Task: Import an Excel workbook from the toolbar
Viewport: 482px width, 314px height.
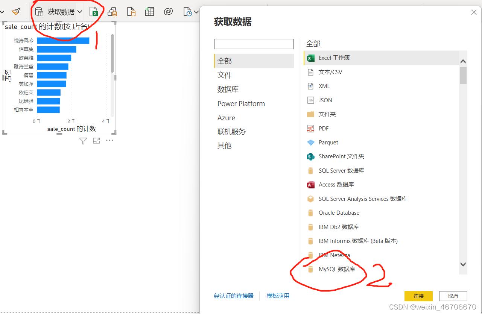Action: 94,12
